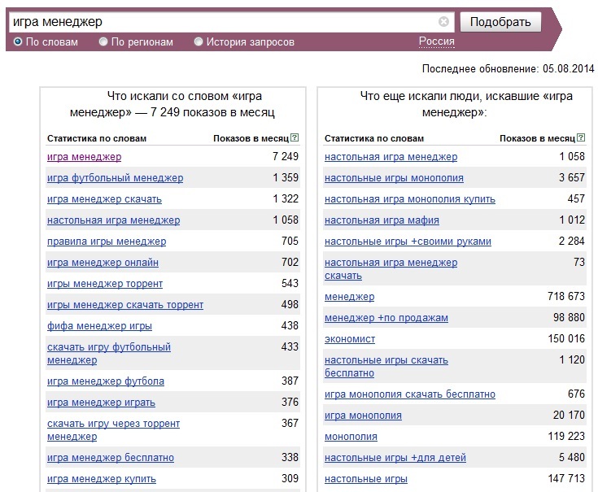Viewport: 598px width, 492px height.
Task: Click the Подобрать button
Action: 500,22
